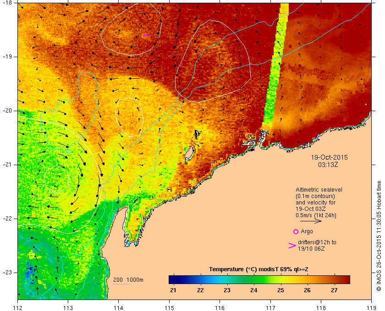Click latitude axis label -18

pyautogui.click(x=6, y=2)
